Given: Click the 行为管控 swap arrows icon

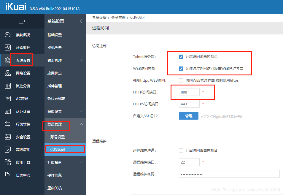Looking at the screenshot, I should 8,124.
